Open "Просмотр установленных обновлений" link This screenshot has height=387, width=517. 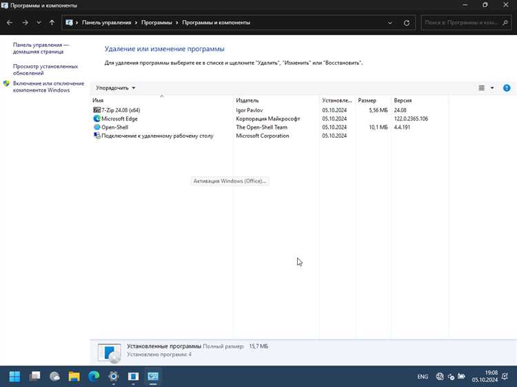pyautogui.click(x=45, y=70)
